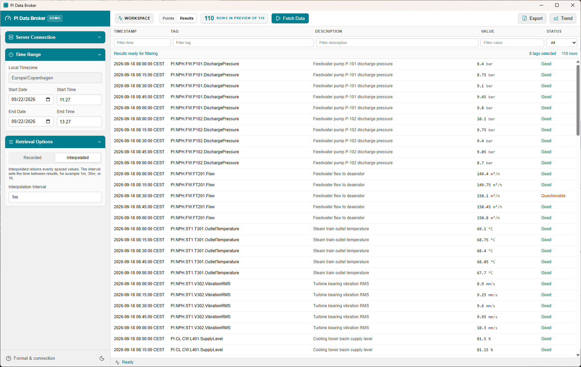Focus the Filter tag field
The image size is (581, 367).
click(243, 43)
